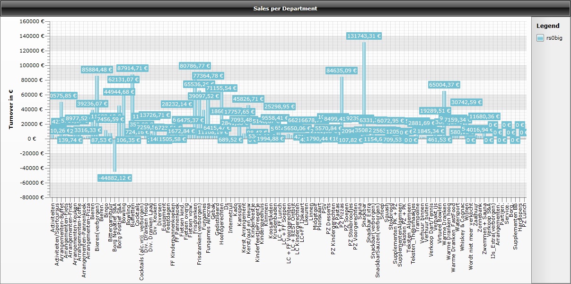This screenshot has height=284, width=571.
Task: Select the 80786,77 € data label
Action: point(195,66)
